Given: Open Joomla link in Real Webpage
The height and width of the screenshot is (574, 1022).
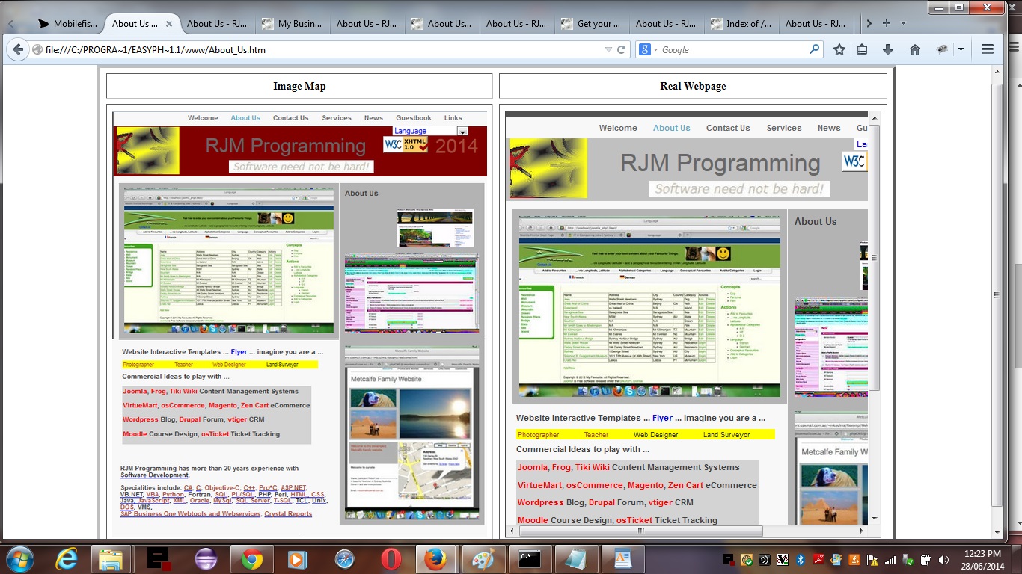Looking at the screenshot, I should (533, 467).
